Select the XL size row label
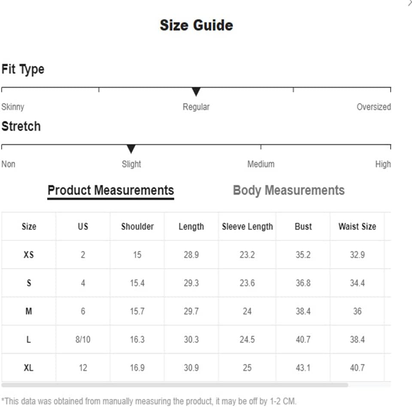This screenshot has width=412, height=407. 29,368
